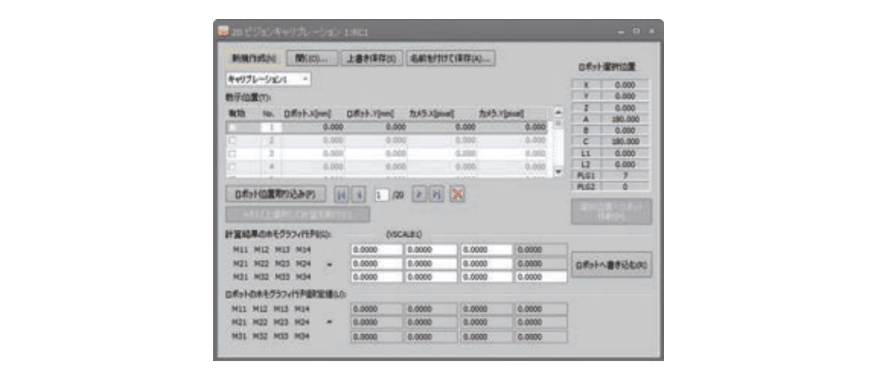Click the 上書き保存 save button
The height and width of the screenshot is (389, 885).
pos(371,58)
